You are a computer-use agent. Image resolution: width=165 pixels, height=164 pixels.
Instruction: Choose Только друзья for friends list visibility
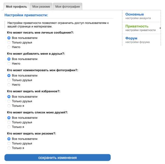click(x=9, y=122)
